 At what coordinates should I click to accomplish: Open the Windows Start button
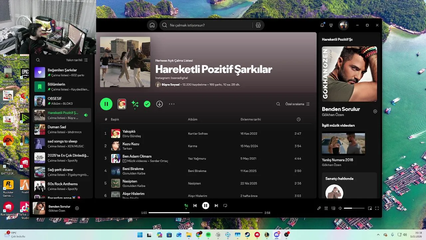tap(140, 235)
